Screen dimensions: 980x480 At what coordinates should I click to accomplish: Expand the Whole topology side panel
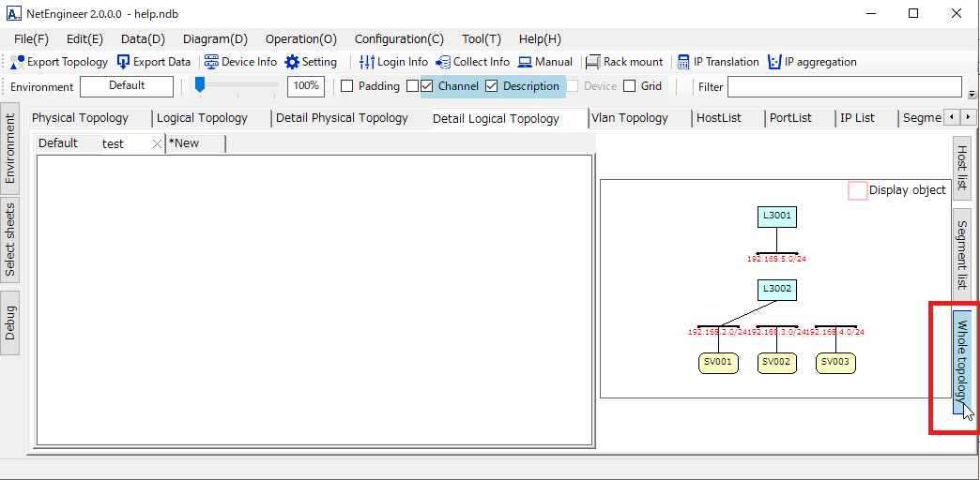[x=962, y=362]
